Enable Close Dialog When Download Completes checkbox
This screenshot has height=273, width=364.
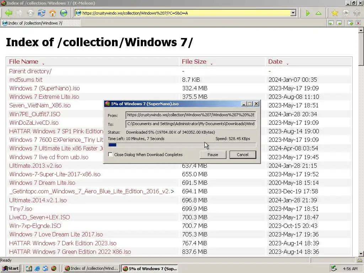coord(111,155)
